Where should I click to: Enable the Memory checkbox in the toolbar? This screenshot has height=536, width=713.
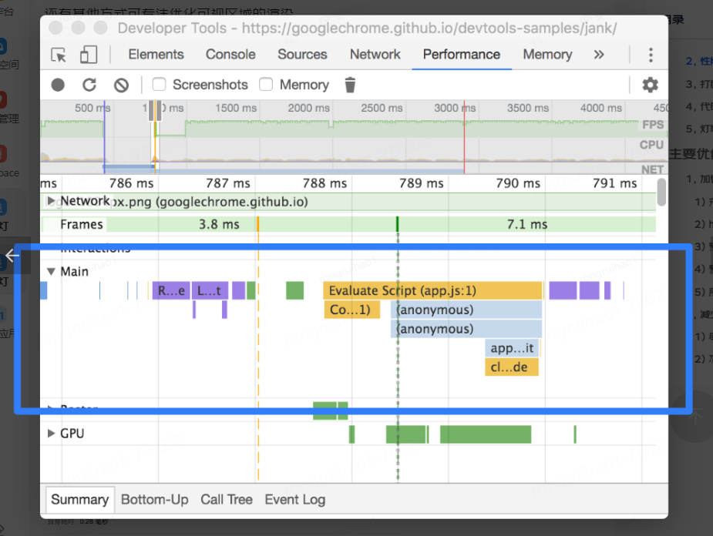(266, 85)
